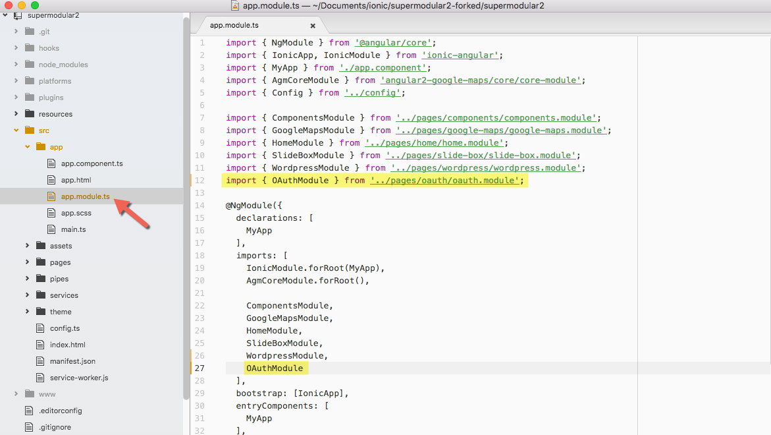Click the manifest.json file icon
This screenshot has height=435, width=771.
[40, 361]
